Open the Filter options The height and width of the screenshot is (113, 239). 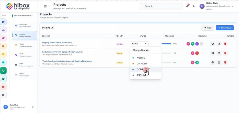pos(208,28)
